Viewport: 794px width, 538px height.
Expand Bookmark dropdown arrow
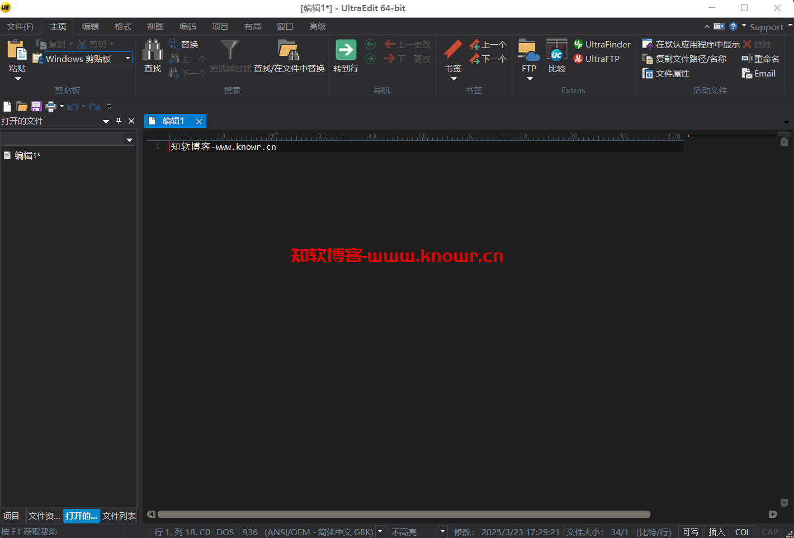[453, 79]
